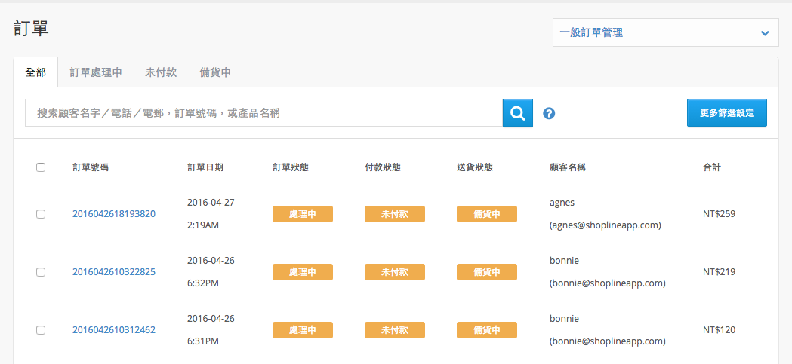Click the 訂單號碼 column header
Screen dimensions: 792x364
[x=91, y=167]
